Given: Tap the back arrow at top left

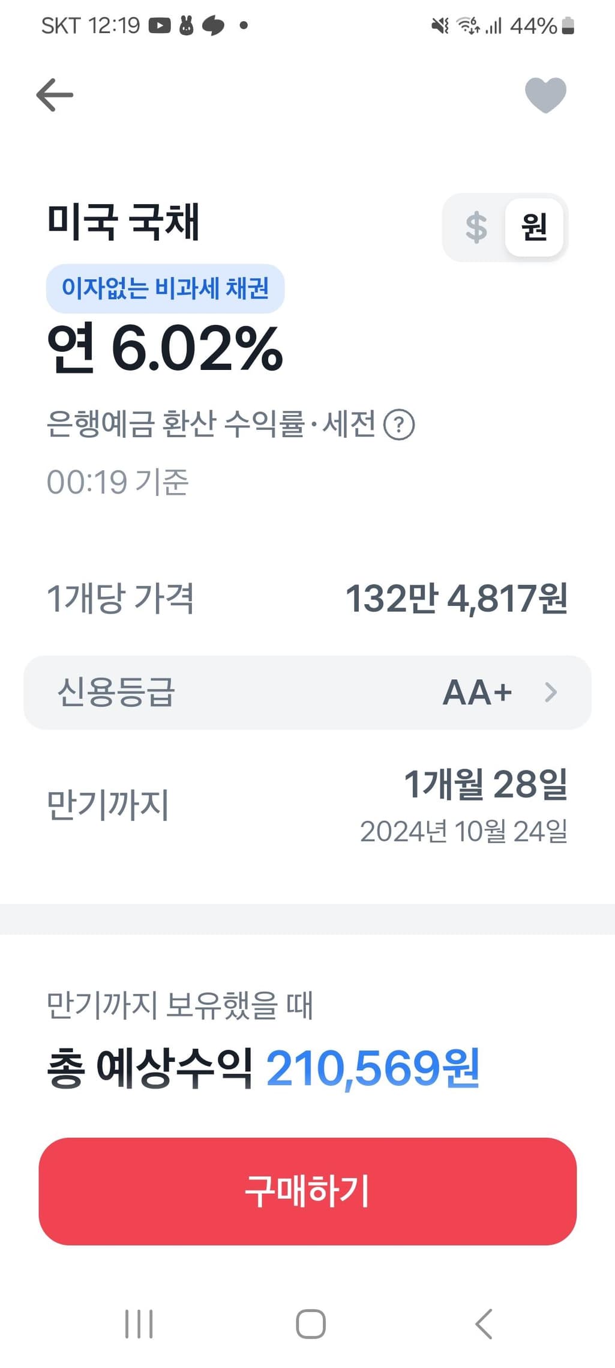Looking at the screenshot, I should pos(55,95).
